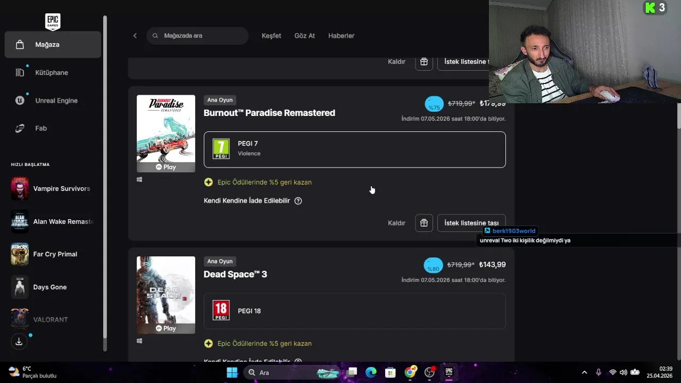
Task: Open the downloads icon in sidebar
Action: (x=19, y=342)
